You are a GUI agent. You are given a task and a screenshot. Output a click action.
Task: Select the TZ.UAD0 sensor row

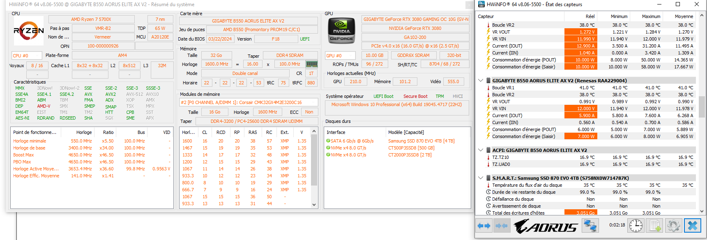click(587, 164)
